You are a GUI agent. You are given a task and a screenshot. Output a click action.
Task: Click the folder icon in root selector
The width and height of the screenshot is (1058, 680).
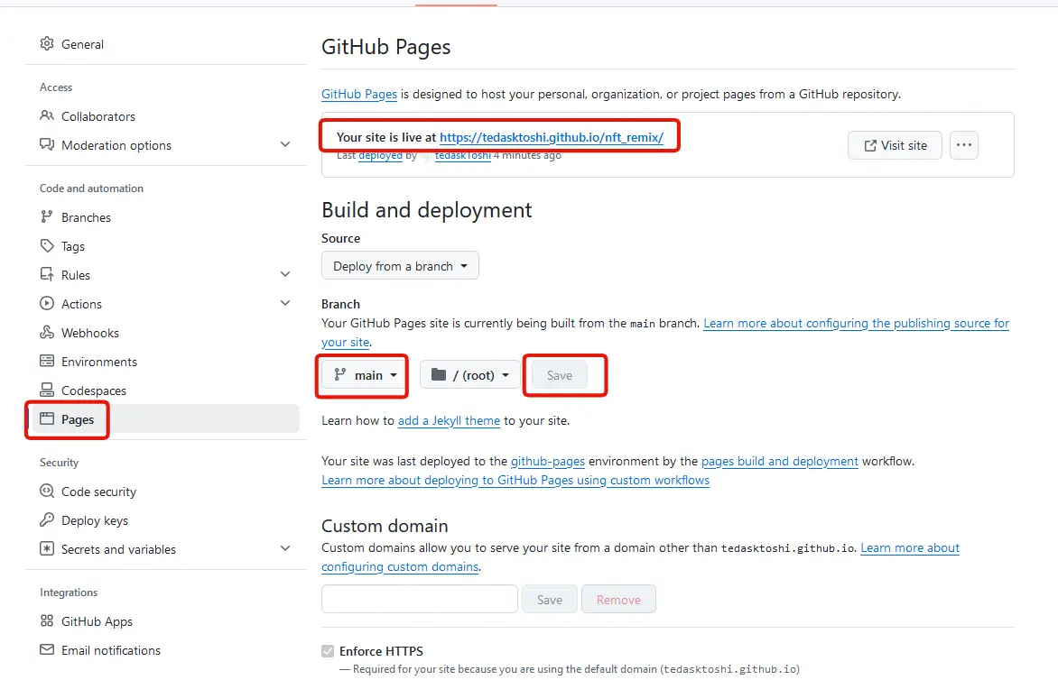(439, 374)
